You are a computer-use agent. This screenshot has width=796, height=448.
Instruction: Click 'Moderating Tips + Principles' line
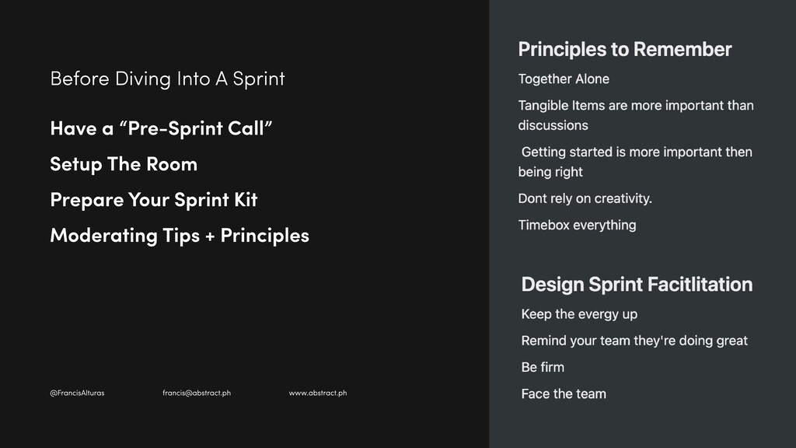tap(180, 236)
